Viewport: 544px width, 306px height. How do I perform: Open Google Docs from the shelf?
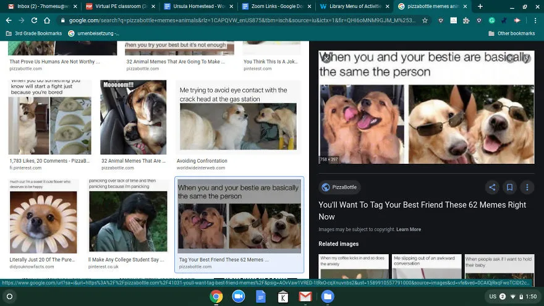coord(260,297)
